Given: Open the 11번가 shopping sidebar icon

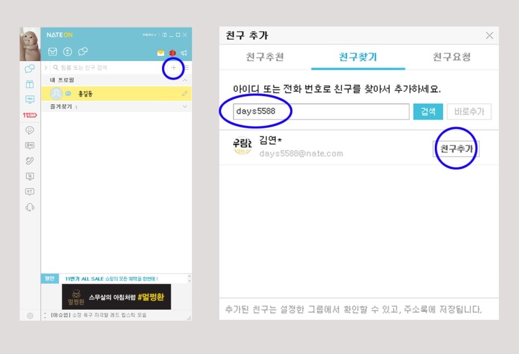Looking at the screenshot, I should (x=30, y=115).
